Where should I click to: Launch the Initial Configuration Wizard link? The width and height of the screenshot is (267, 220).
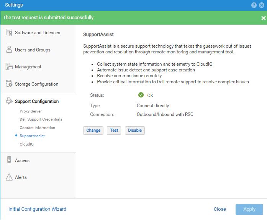(37, 209)
